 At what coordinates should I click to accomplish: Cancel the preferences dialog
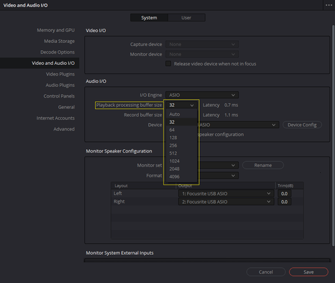266,272
